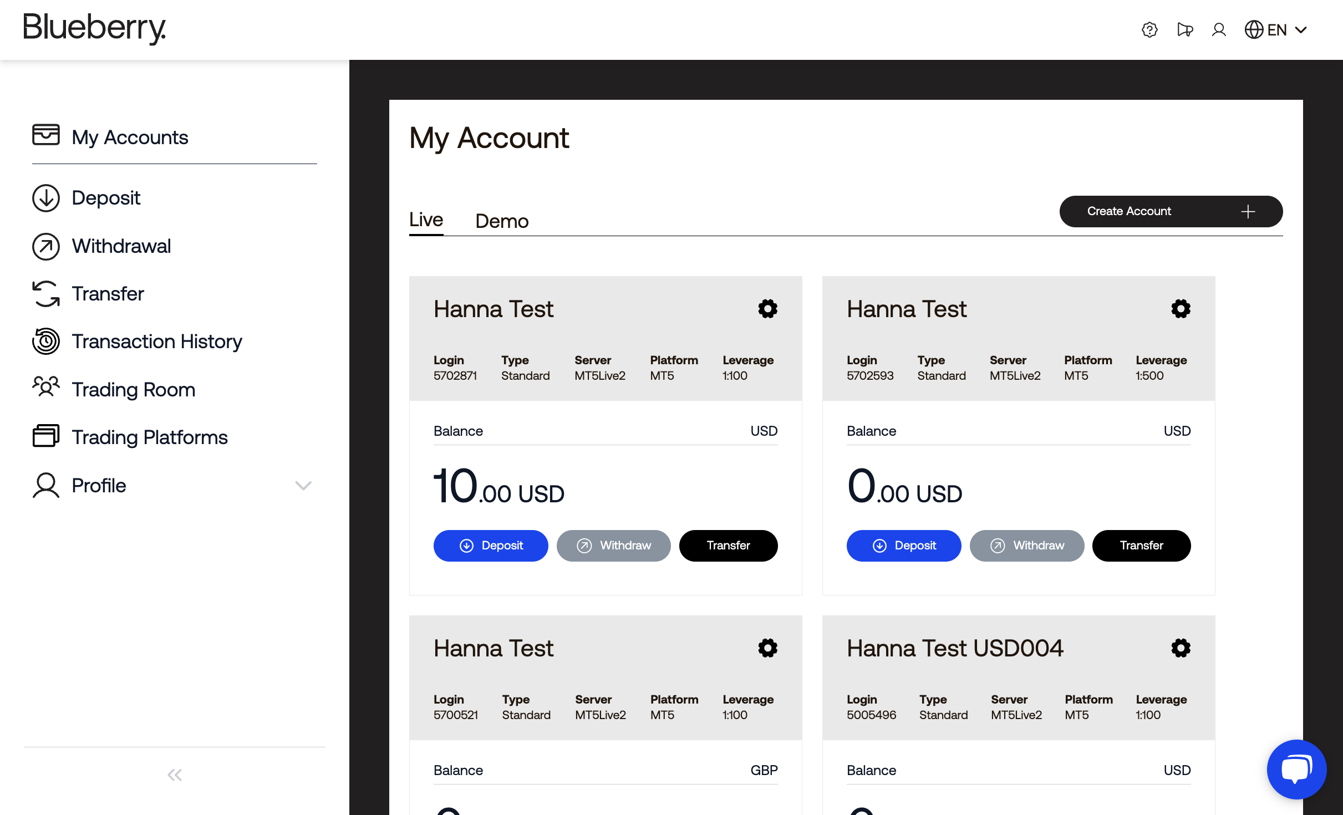Click the GBP balance currency label
The height and width of the screenshot is (815, 1343).
764,770
